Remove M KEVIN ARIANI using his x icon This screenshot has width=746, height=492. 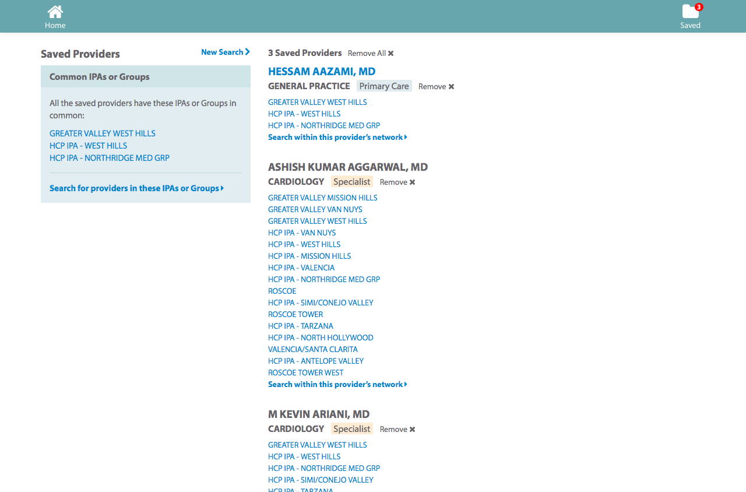pyautogui.click(x=413, y=428)
